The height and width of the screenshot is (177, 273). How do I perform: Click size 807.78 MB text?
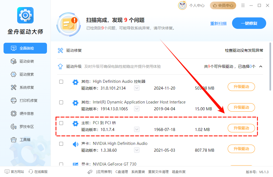point(204,150)
